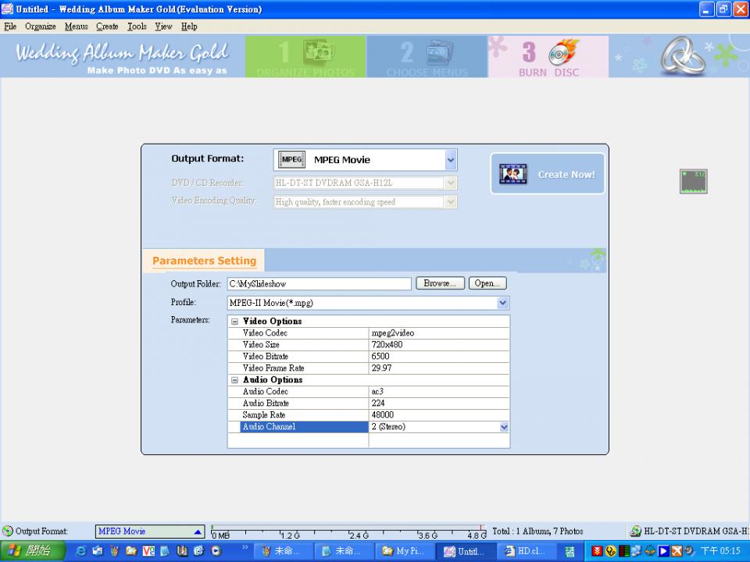Click the Browse button
The image size is (750, 562).
[x=440, y=283]
